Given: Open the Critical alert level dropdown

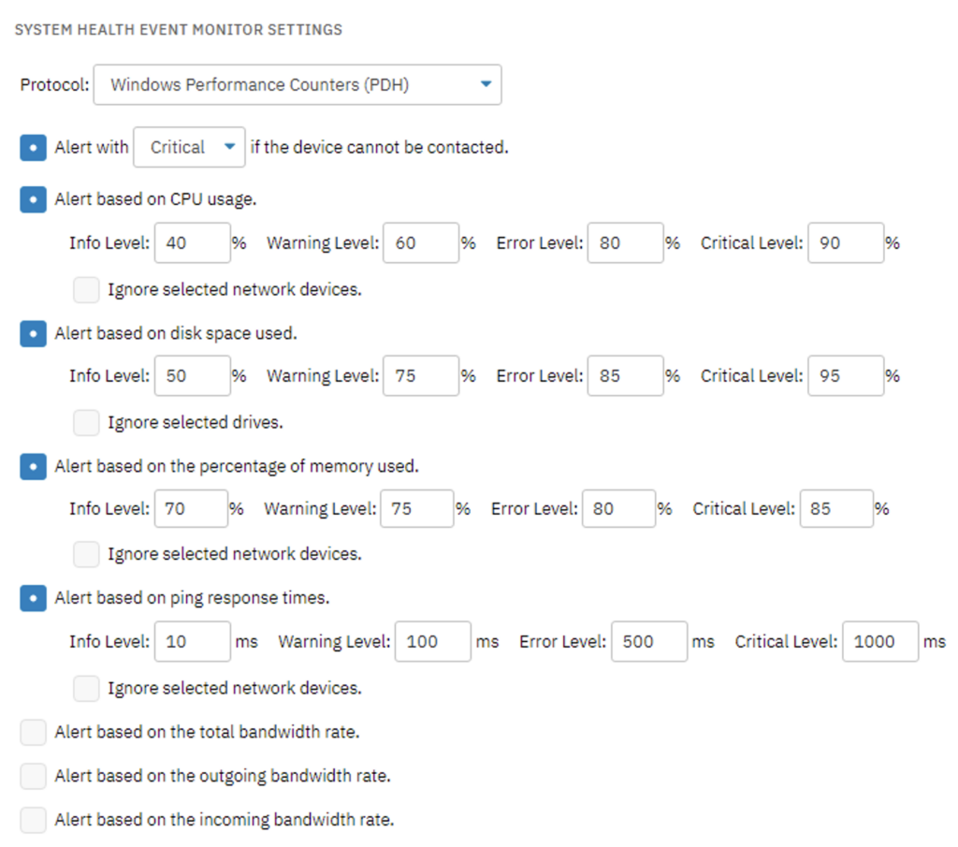Looking at the screenshot, I should (x=189, y=147).
